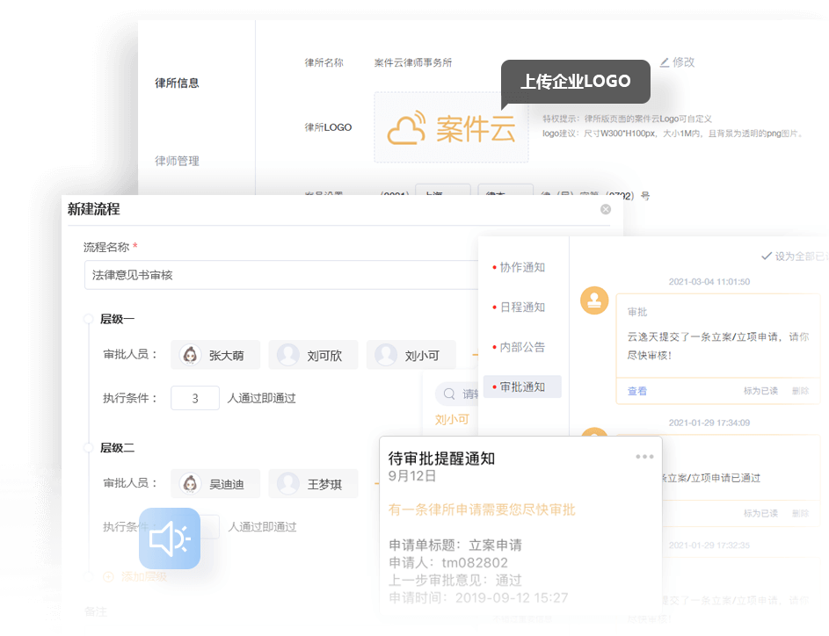Screen dimensions: 829x636
Task: Click the 待审批提醒通知 title
Action: point(441,458)
